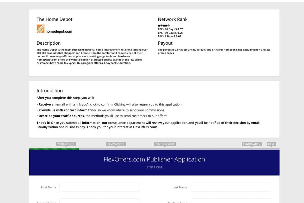304x203 pixels.
Task: Click the FlexOffers.com Publisher Application title
Action: (154, 159)
